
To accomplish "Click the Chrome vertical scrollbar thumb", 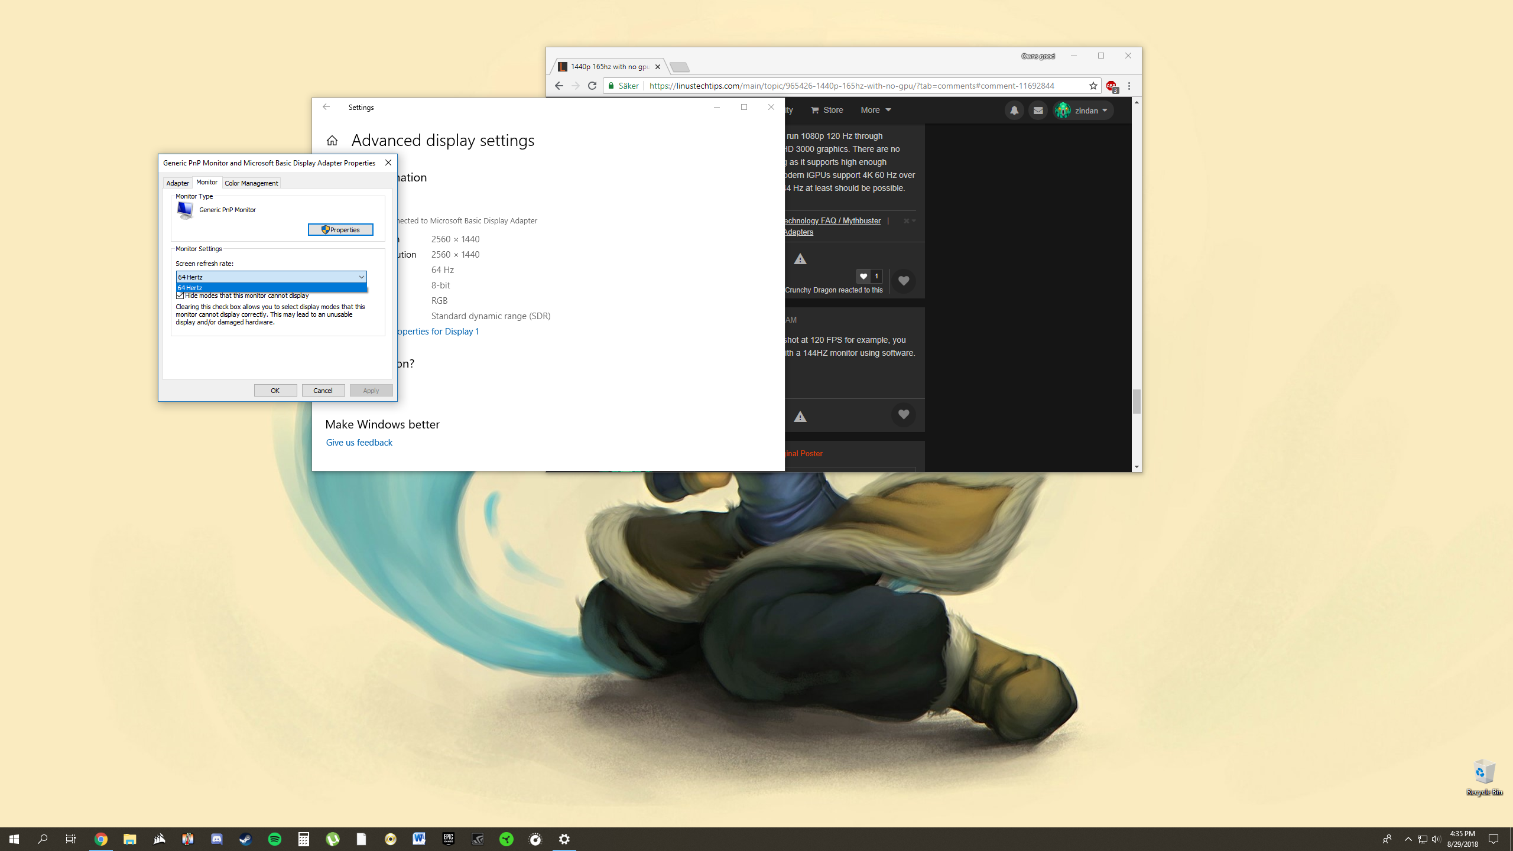I will pyautogui.click(x=1137, y=402).
